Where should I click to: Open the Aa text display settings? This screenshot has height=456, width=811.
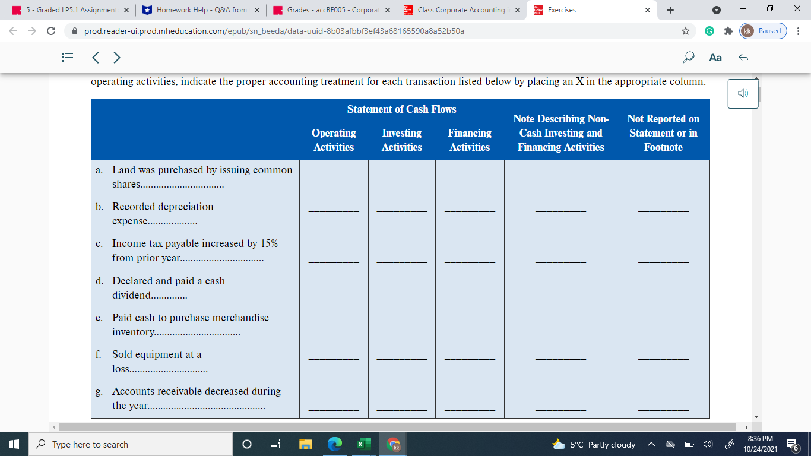[715, 57]
